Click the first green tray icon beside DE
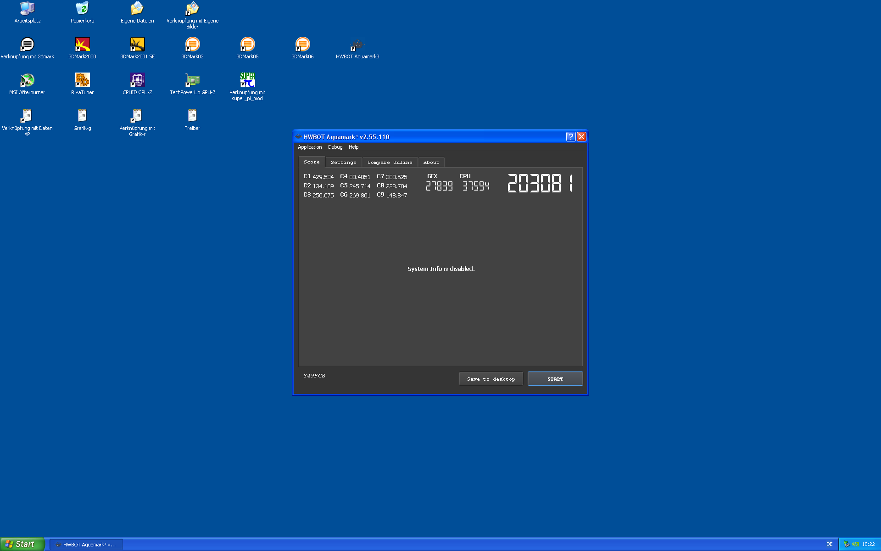Screen dimensions: 881x551 coord(847,545)
